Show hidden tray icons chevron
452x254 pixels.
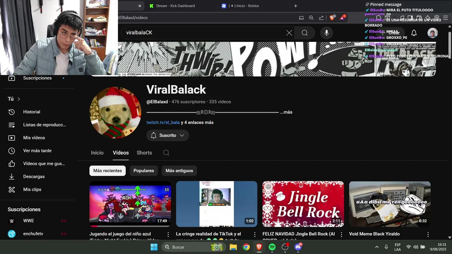coord(377,247)
